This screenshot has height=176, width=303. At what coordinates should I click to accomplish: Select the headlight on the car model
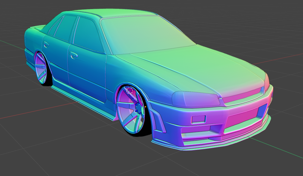(196, 99)
